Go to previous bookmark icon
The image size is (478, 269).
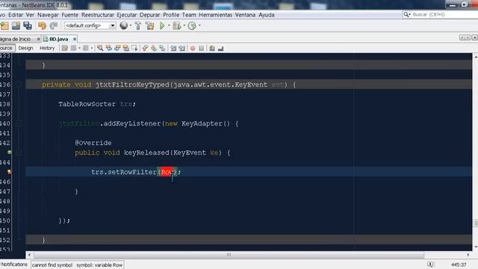click(145, 48)
